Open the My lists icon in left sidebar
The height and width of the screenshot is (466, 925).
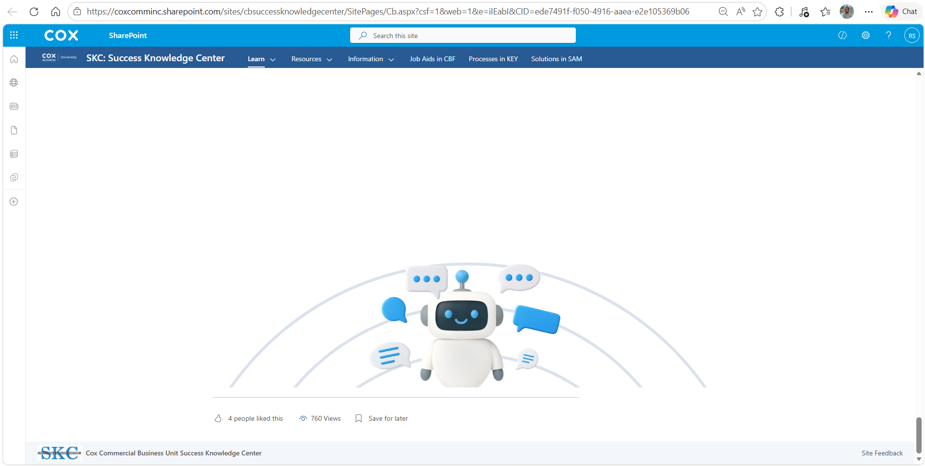[14, 154]
